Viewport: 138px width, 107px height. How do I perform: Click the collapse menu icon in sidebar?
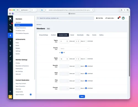click(10, 92)
